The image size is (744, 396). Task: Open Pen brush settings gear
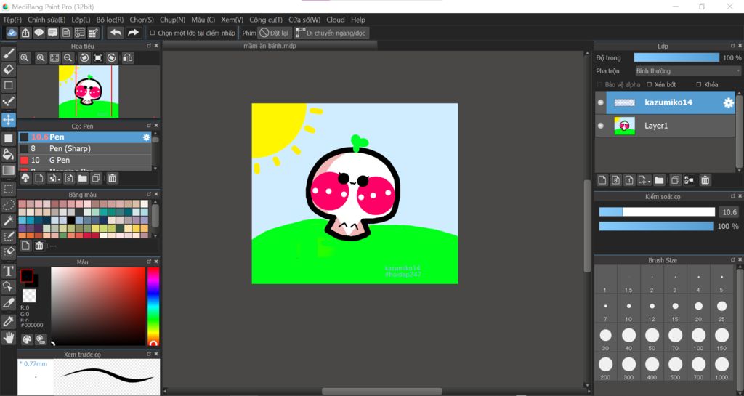[146, 137]
